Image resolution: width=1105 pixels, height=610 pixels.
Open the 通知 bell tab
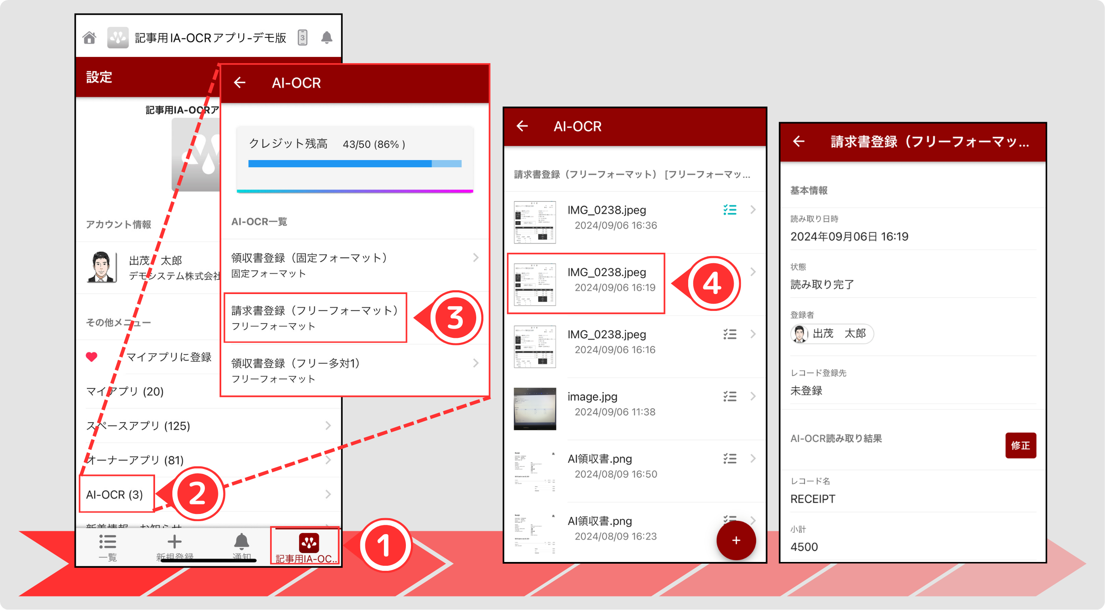(241, 548)
